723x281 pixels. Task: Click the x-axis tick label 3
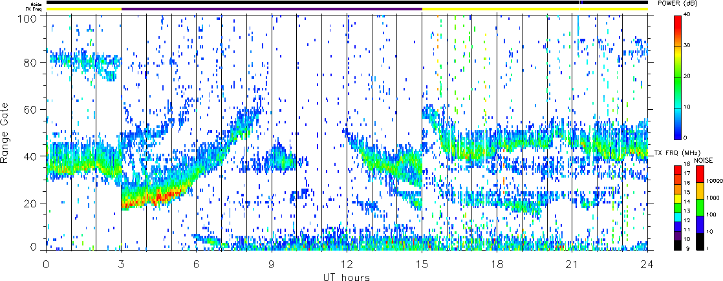click(122, 264)
